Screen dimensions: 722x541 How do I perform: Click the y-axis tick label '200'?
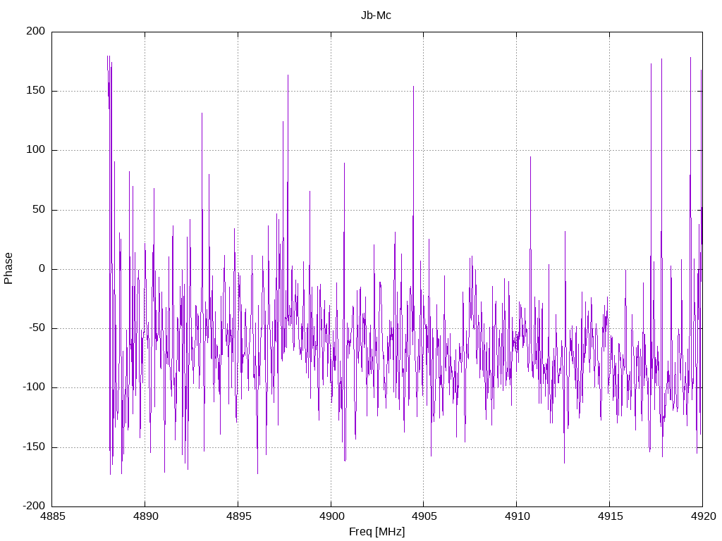click(x=36, y=31)
